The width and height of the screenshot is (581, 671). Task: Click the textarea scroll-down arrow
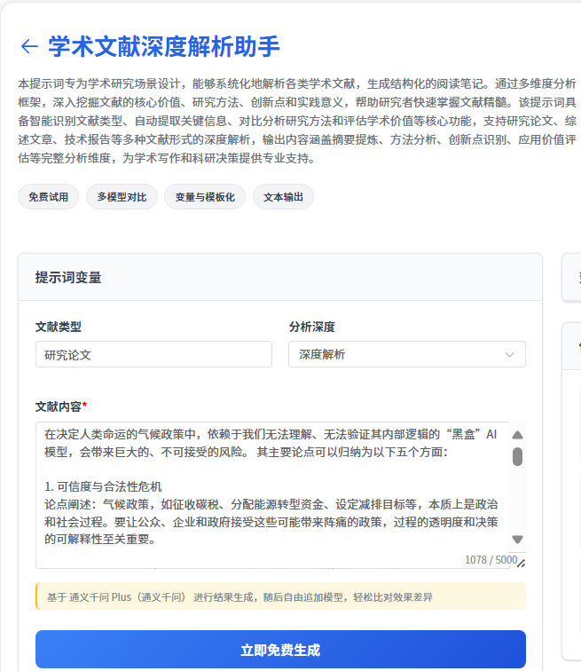[517, 540]
